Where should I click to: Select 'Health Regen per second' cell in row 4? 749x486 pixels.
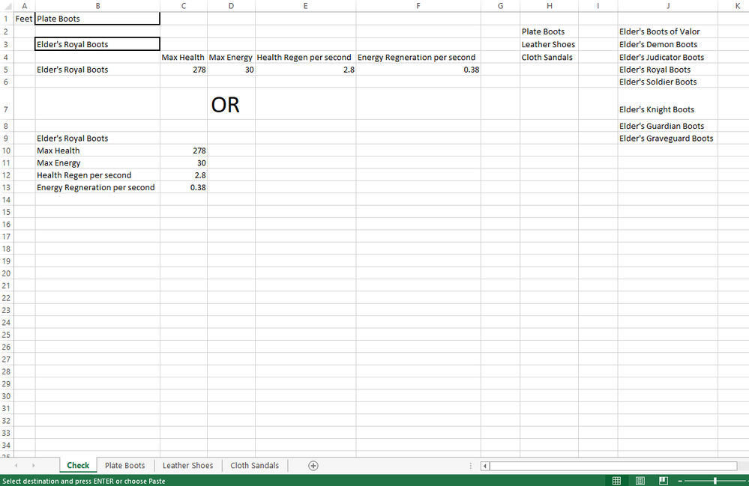tap(306, 57)
